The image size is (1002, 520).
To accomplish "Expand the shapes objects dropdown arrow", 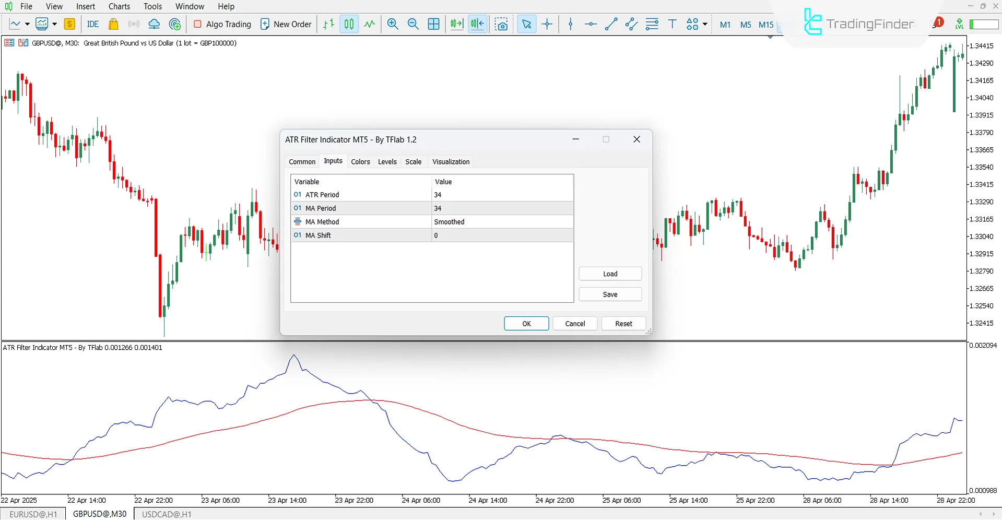I will [x=705, y=24].
